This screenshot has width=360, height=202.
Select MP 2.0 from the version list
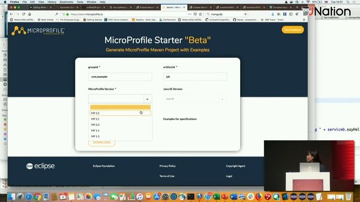coord(120,125)
